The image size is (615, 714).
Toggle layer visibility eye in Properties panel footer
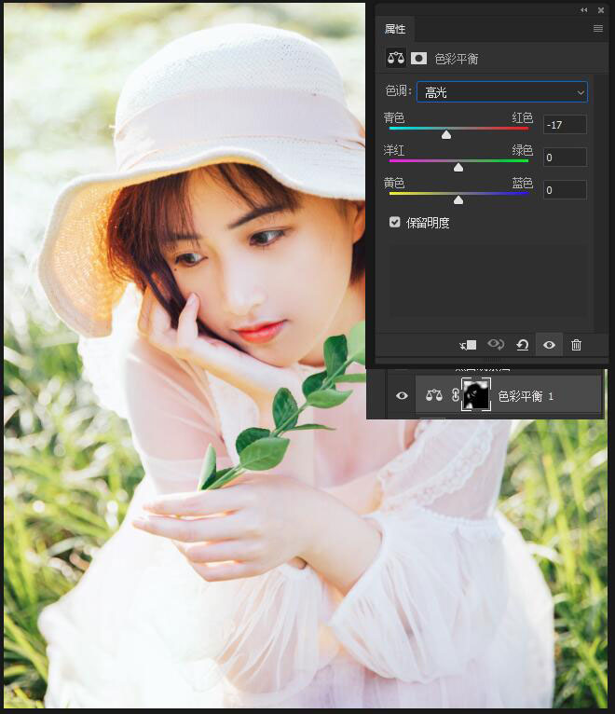(x=549, y=345)
